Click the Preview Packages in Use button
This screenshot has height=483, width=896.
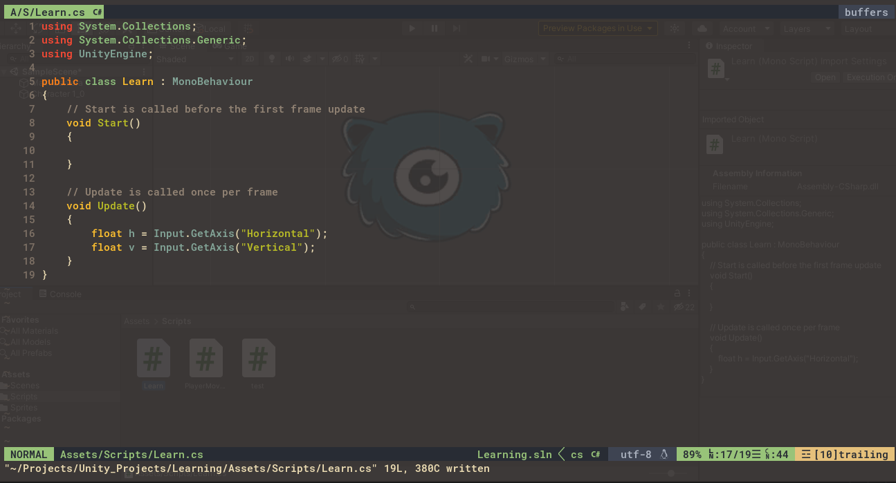(598, 28)
